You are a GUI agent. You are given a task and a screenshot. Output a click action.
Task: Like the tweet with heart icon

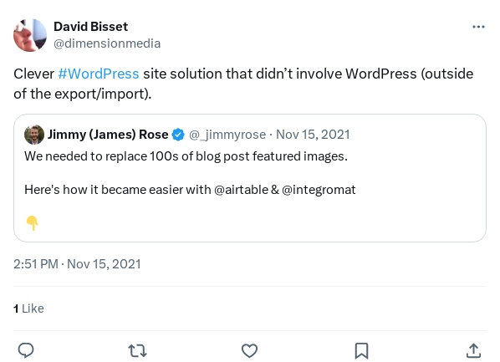(249, 350)
